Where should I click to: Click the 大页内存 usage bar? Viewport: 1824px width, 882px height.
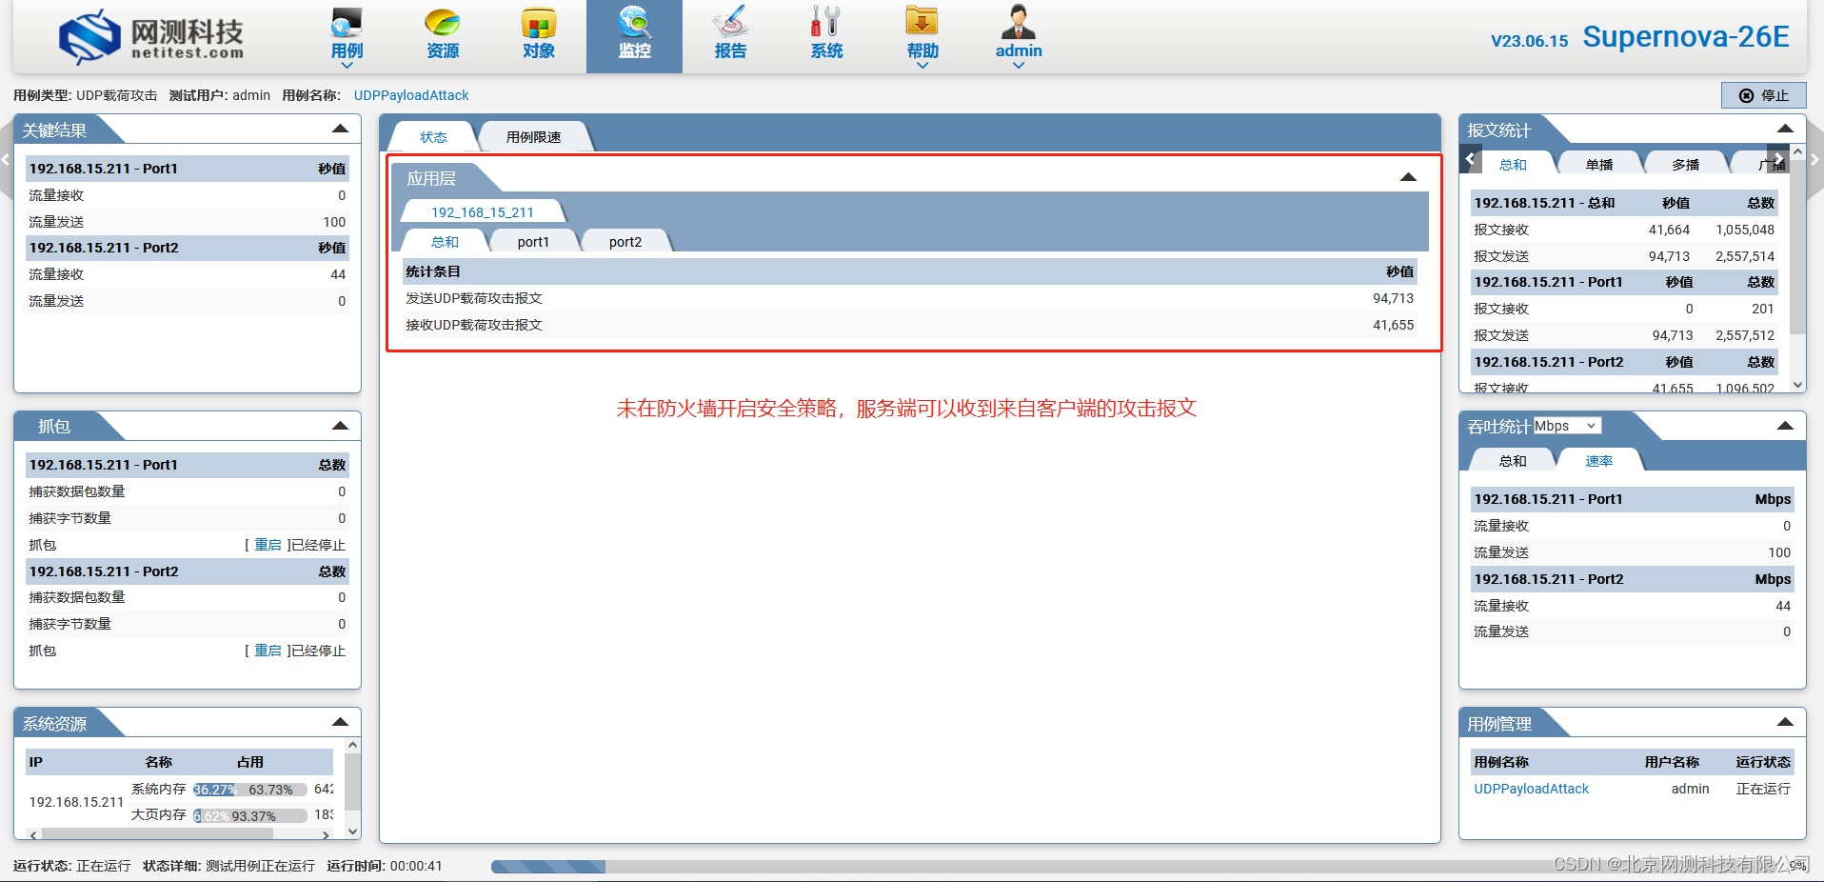(250, 816)
